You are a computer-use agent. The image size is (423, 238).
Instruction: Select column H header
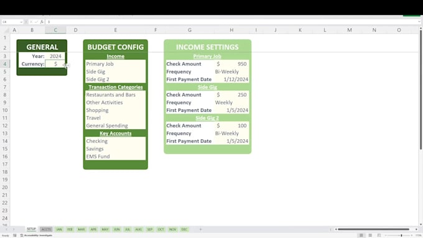point(231,30)
